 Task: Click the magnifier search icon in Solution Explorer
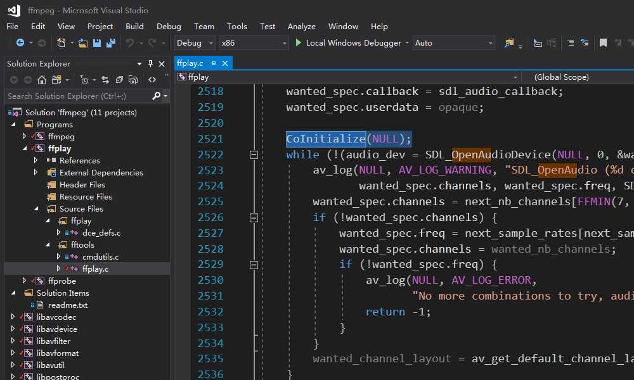[x=156, y=96]
